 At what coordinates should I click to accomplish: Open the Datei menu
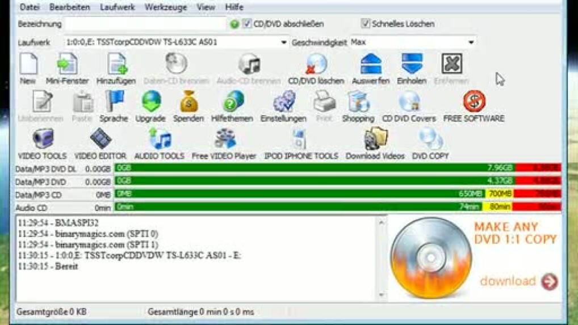pos(29,7)
